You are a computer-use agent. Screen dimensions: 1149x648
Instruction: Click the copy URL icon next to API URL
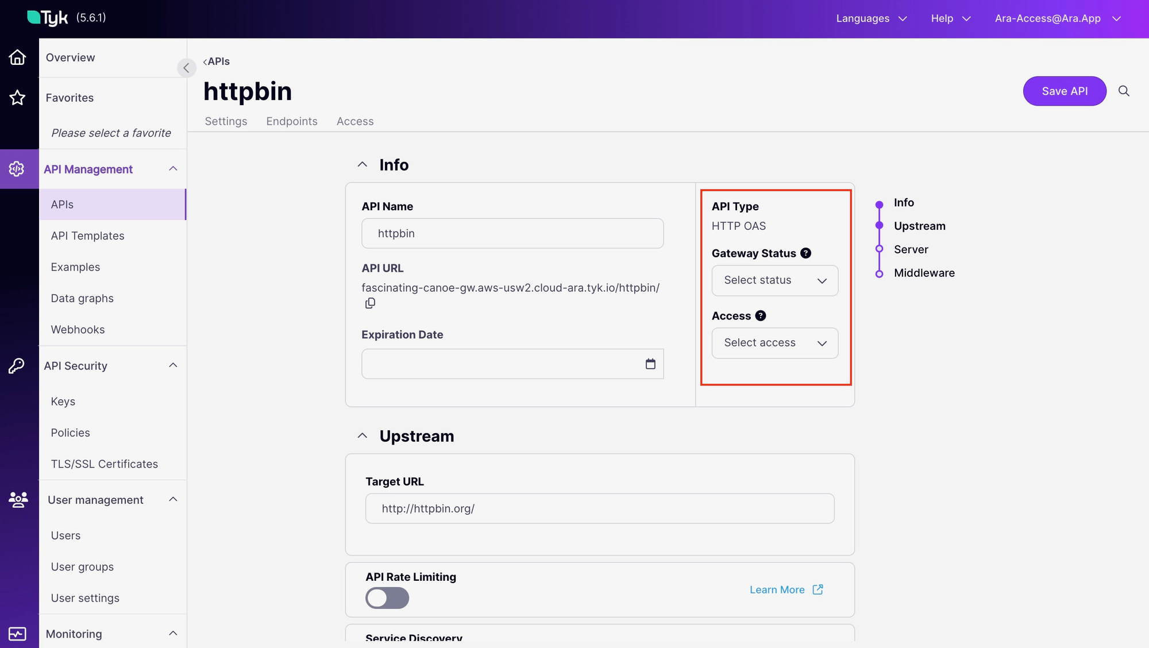coord(369,303)
